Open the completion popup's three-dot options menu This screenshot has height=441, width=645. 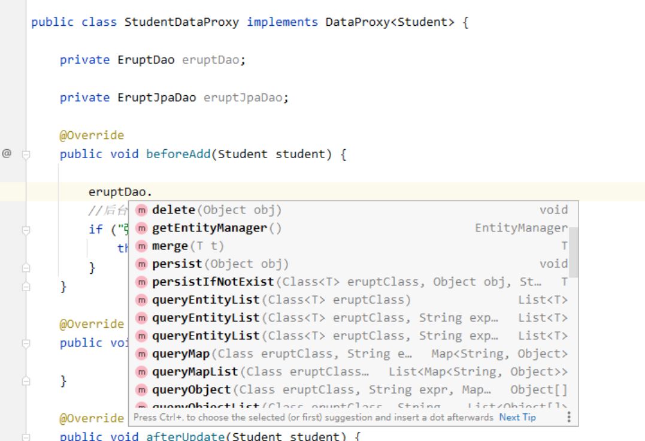pos(569,417)
